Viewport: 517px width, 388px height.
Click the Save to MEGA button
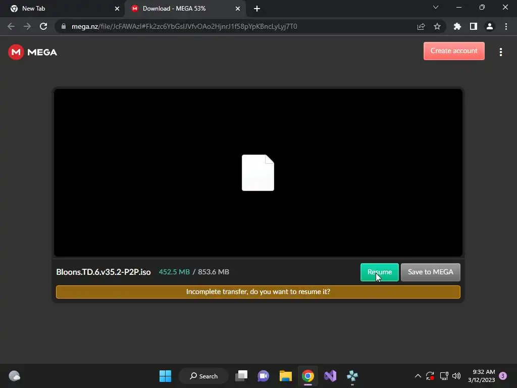click(430, 272)
